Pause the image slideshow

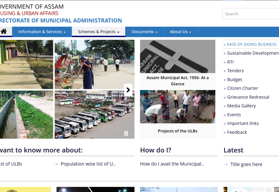[126, 133]
